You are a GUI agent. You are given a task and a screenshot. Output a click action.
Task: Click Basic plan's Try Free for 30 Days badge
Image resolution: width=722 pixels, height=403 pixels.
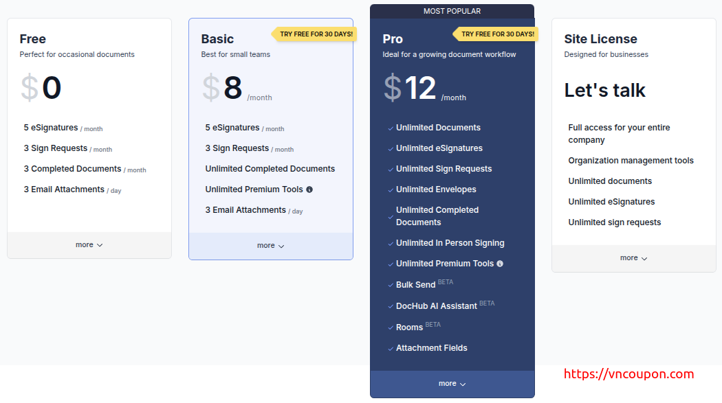click(316, 34)
